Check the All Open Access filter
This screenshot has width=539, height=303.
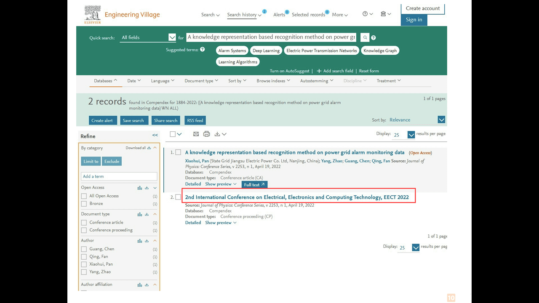(84, 196)
